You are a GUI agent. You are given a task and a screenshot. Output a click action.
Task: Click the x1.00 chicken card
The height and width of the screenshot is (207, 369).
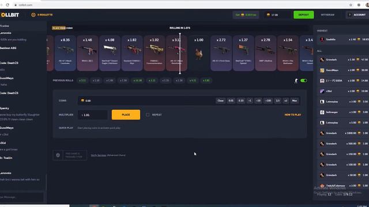coord(198,53)
